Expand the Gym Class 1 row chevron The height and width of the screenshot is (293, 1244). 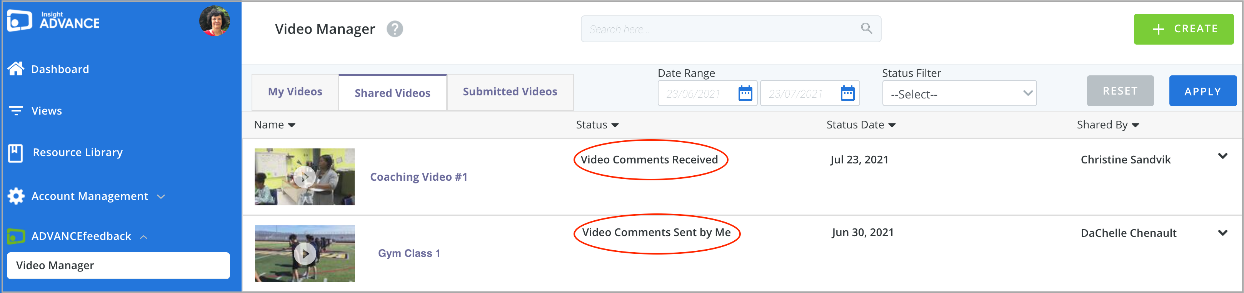point(1222,233)
